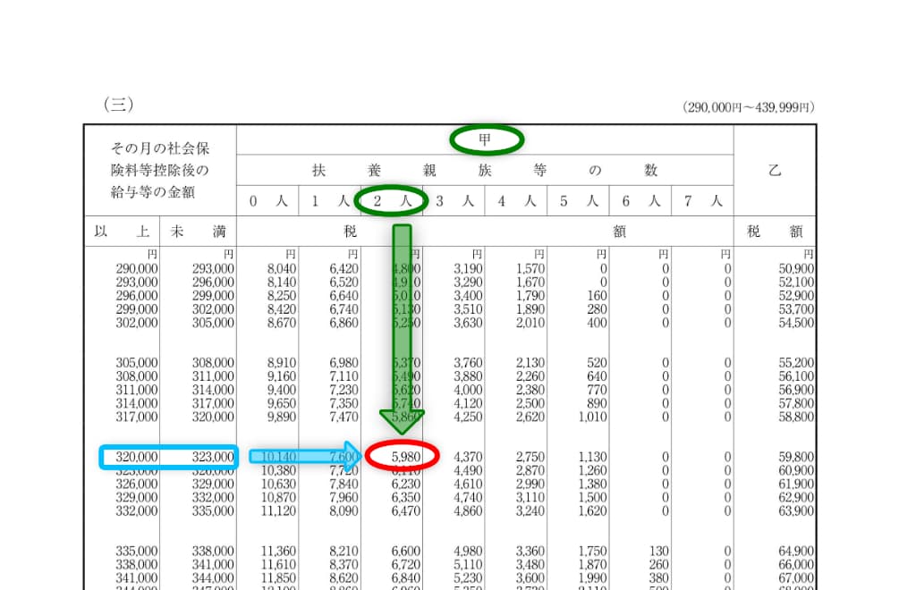Select the 1人 dependents column header
The image size is (916, 590).
click(x=330, y=201)
